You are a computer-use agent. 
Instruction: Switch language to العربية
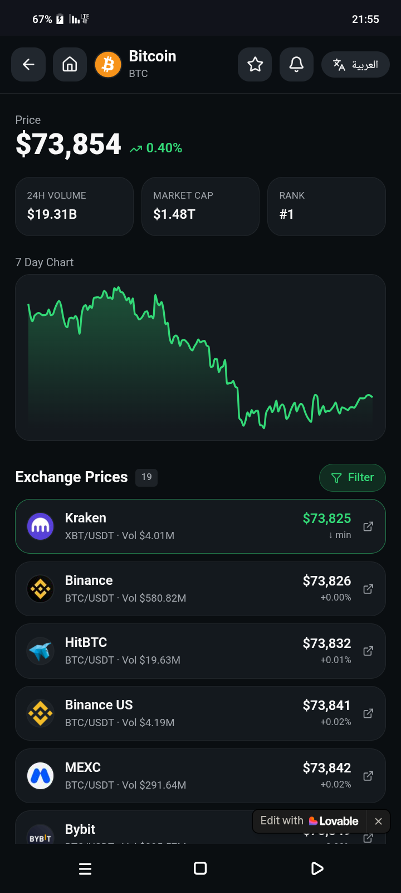pyautogui.click(x=355, y=65)
